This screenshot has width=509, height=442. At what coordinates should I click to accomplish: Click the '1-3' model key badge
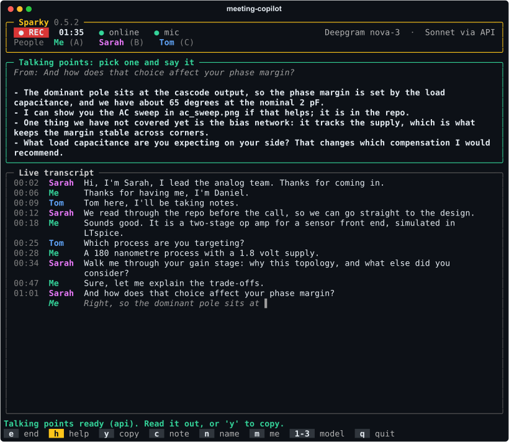[x=302, y=433]
